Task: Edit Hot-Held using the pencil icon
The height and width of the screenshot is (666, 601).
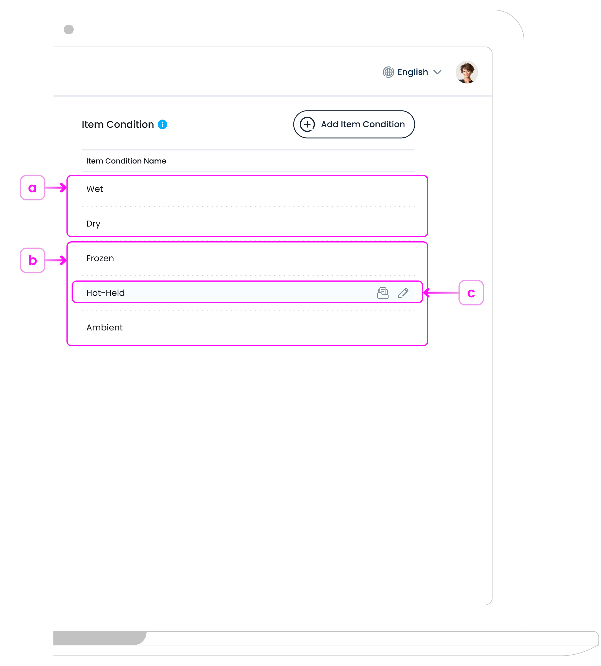Action: tap(403, 293)
